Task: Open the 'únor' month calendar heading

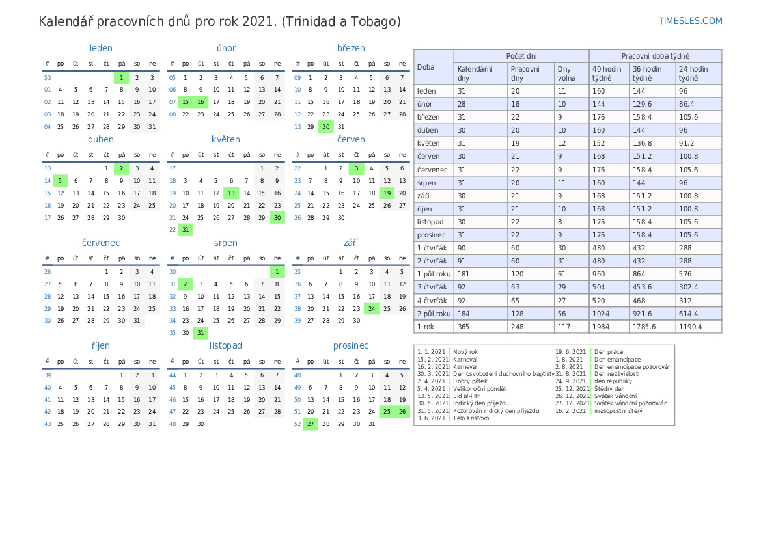Action: point(226,48)
